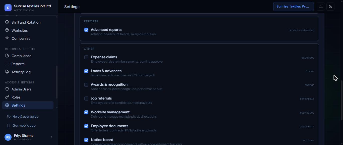343x145 pixels.
Task: Click Advanced reports feature title
Action: point(106,30)
